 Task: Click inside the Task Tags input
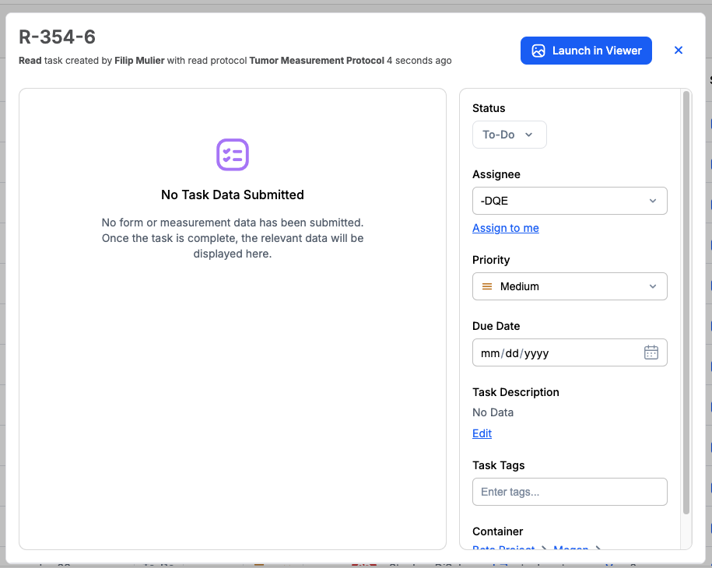pyautogui.click(x=570, y=492)
